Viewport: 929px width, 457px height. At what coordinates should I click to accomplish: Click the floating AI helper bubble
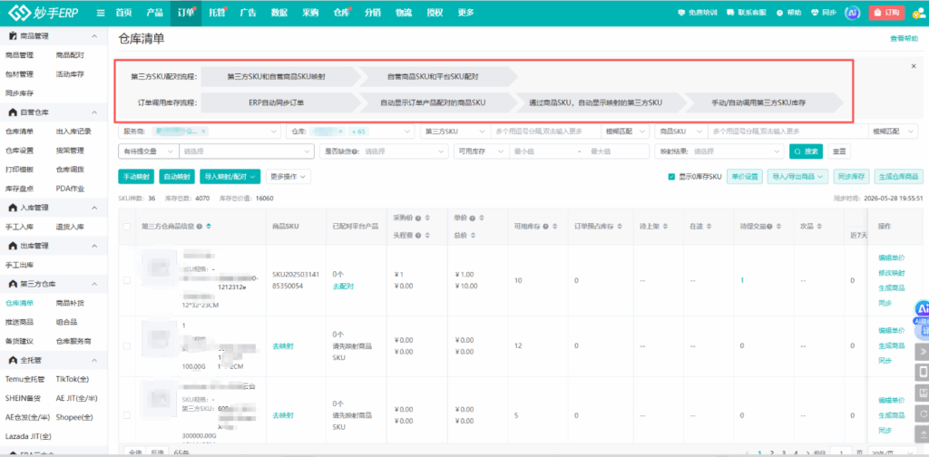922,309
